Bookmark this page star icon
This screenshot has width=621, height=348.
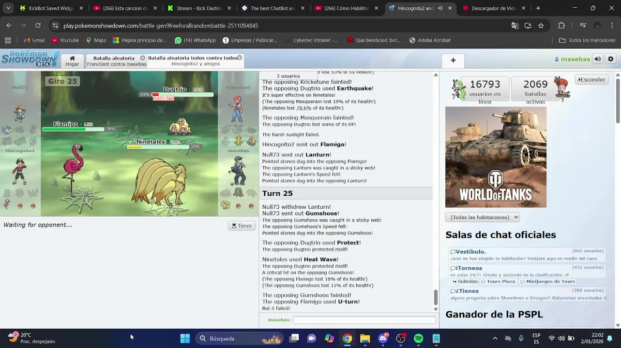[541, 25]
